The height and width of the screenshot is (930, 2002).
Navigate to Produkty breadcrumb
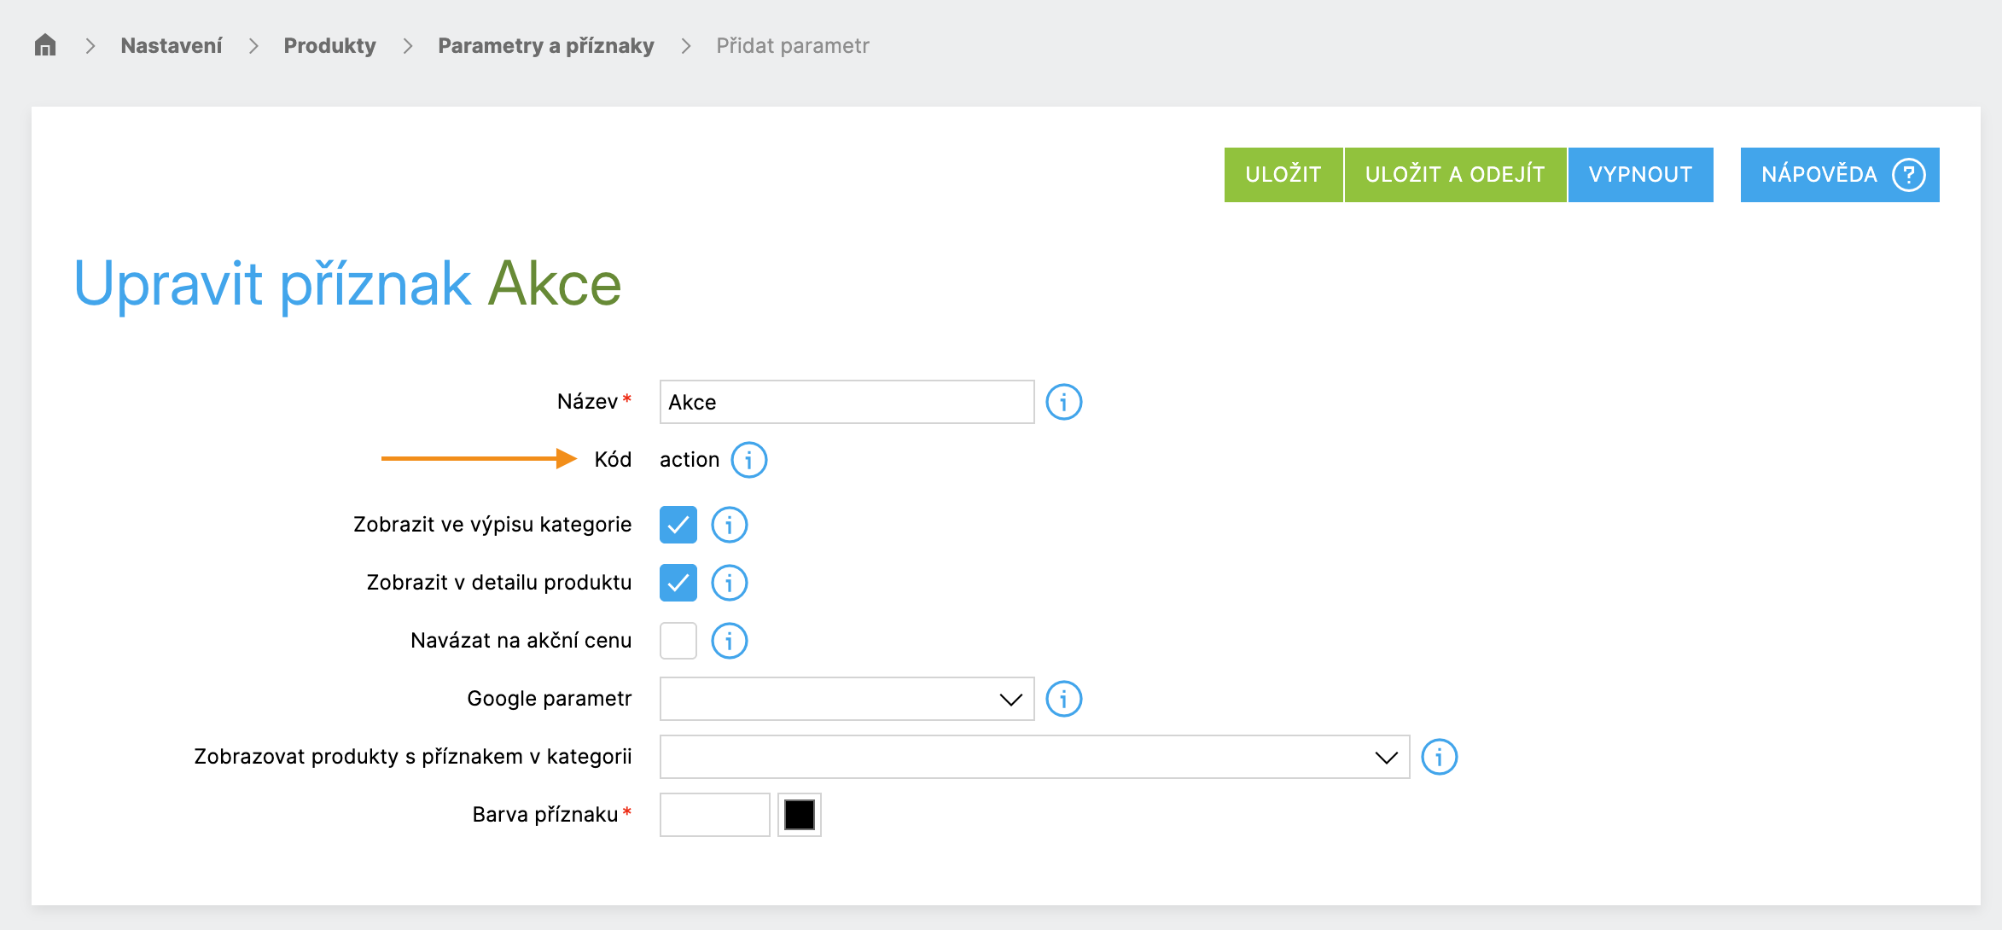tap(329, 45)
